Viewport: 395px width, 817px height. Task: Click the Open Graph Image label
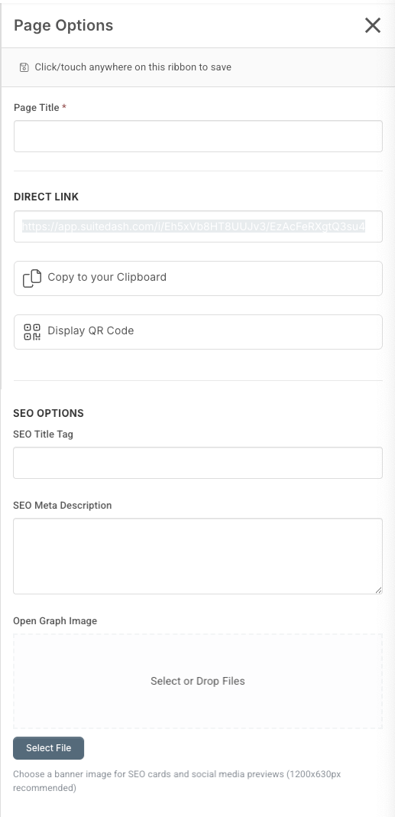[x=55, y=621]
